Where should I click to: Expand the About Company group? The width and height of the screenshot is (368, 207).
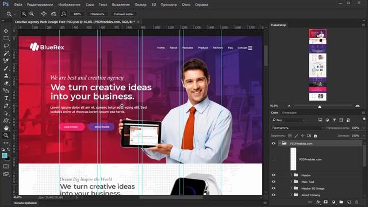[x=291, y=195]
